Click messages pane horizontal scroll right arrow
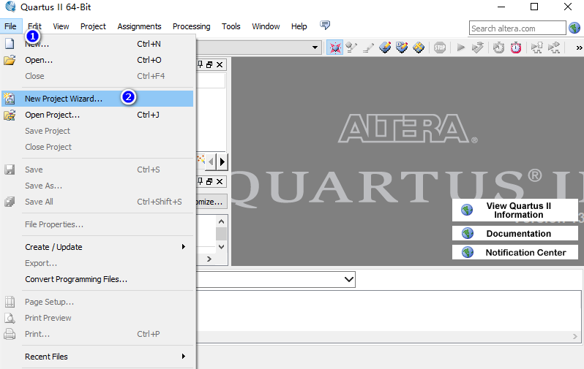Viewport: 584px width, 369px height. pyautogui.click(x=574, y=337)
